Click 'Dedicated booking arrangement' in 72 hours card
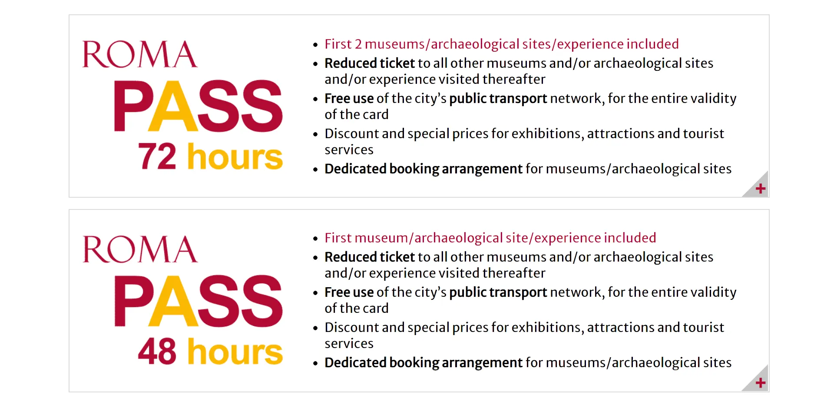The image size is (834, 405). [x=423, y=169]
